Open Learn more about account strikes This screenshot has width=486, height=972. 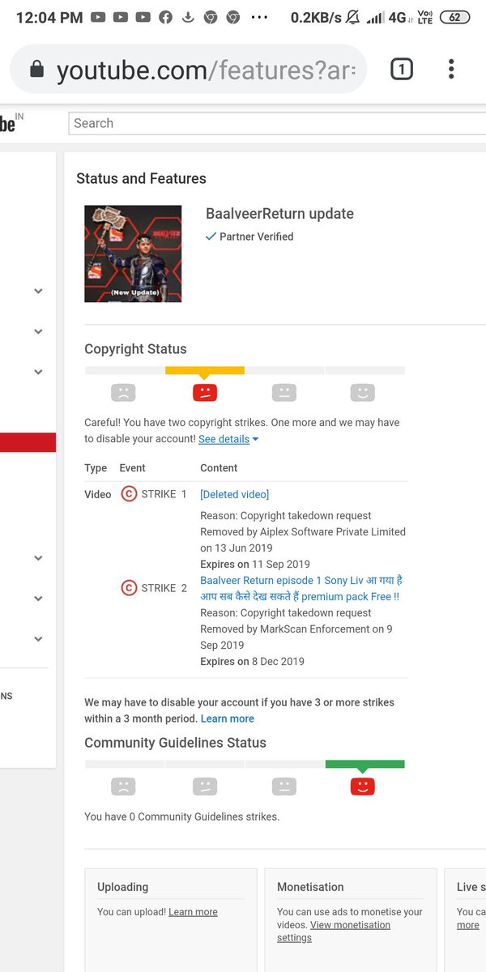[x=228, y=718]
